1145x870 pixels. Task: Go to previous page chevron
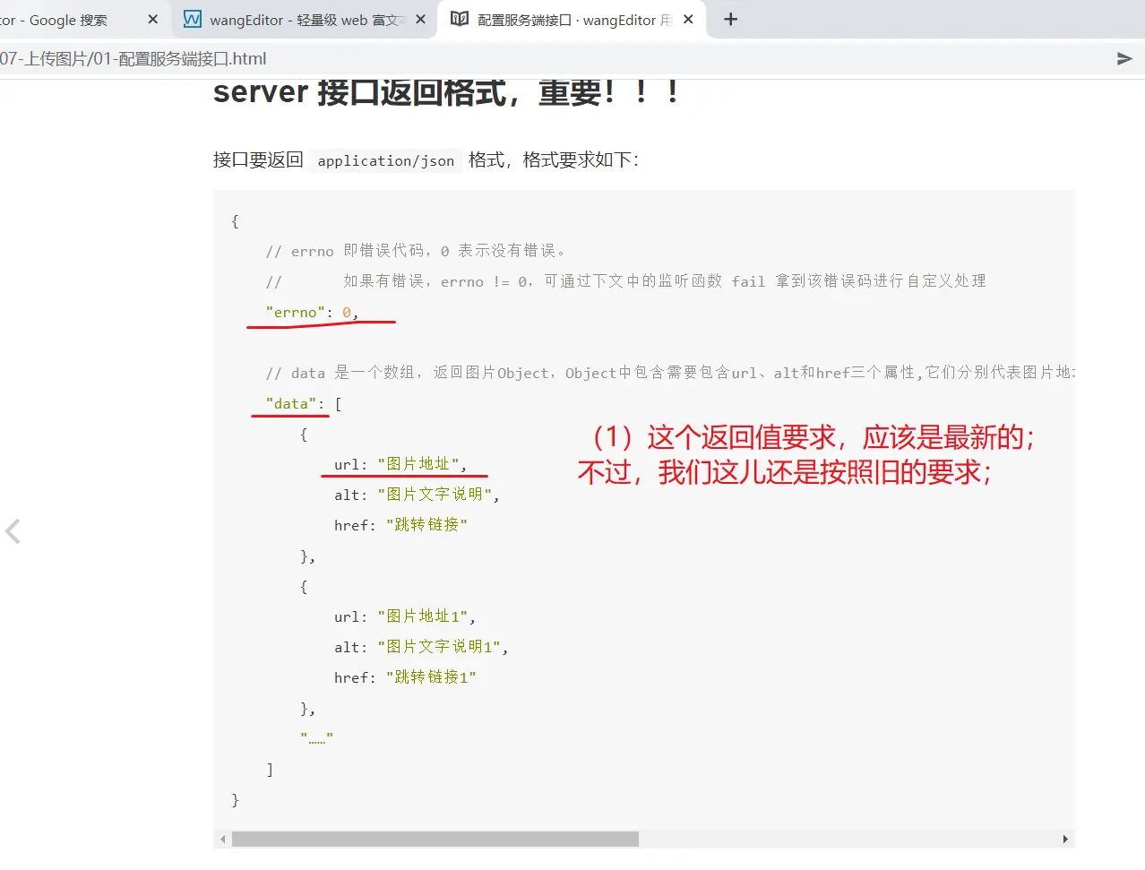point(13,531)
